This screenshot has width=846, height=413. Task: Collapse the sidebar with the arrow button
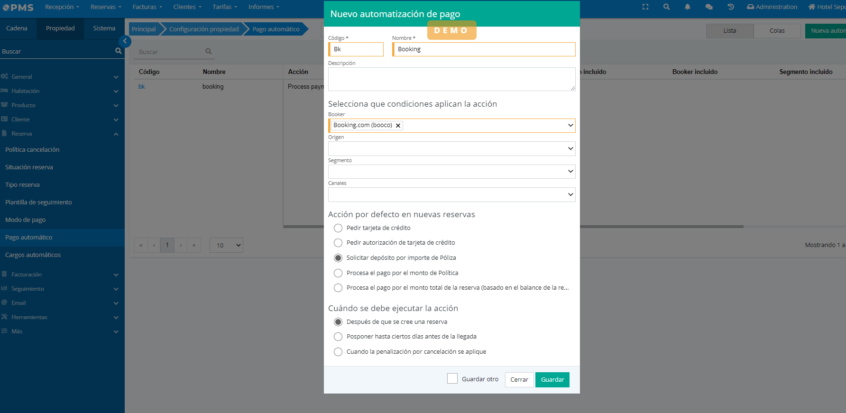[x=125, y=41]
